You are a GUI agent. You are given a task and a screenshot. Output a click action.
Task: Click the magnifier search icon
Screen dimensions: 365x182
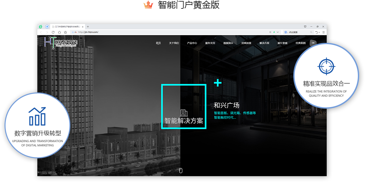(x=311, y=32)
